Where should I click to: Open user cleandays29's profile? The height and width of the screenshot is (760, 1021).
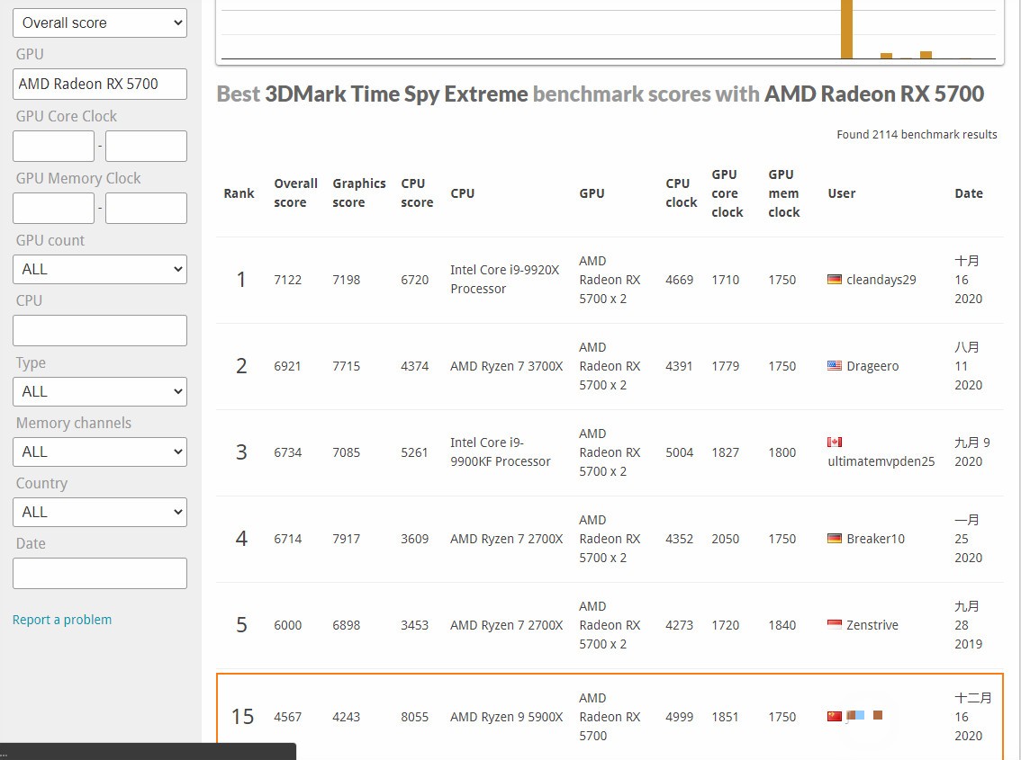(x=881, y=280)
